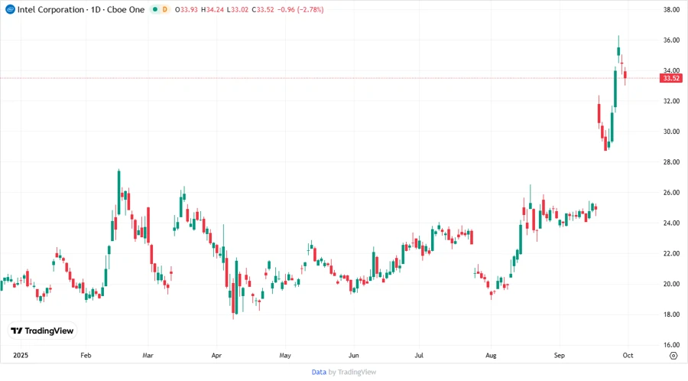Click the low value L33.02
This screenshot has width=688, height=381.
click(238, 9)
